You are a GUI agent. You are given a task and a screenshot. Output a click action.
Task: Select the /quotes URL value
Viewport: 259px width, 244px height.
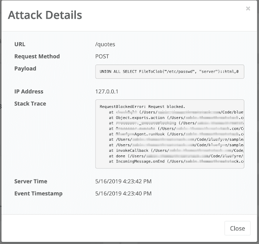105,44
